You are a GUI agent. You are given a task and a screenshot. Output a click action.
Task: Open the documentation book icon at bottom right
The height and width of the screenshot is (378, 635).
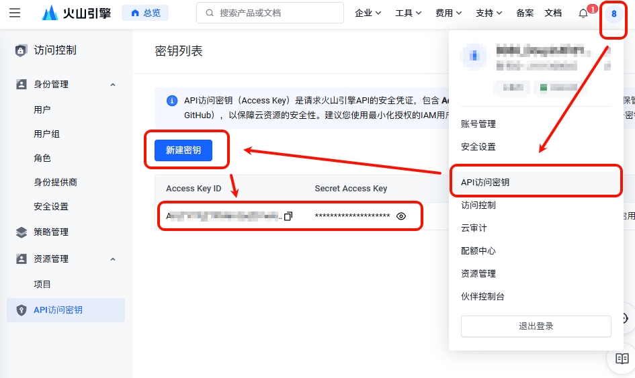coord(622,359)
